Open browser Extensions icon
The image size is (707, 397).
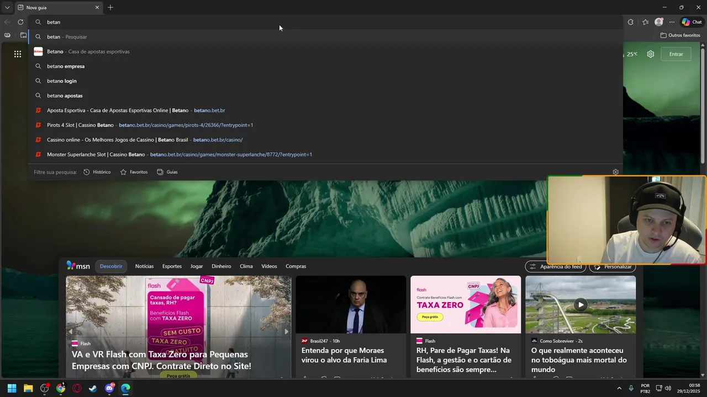click(631, 22)
